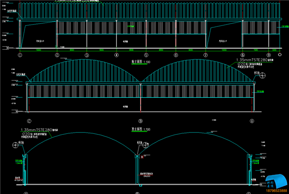Click green FRP label right of middle elevation
Image resolution: width=289 pixels, height=194 pixels.
260,91
